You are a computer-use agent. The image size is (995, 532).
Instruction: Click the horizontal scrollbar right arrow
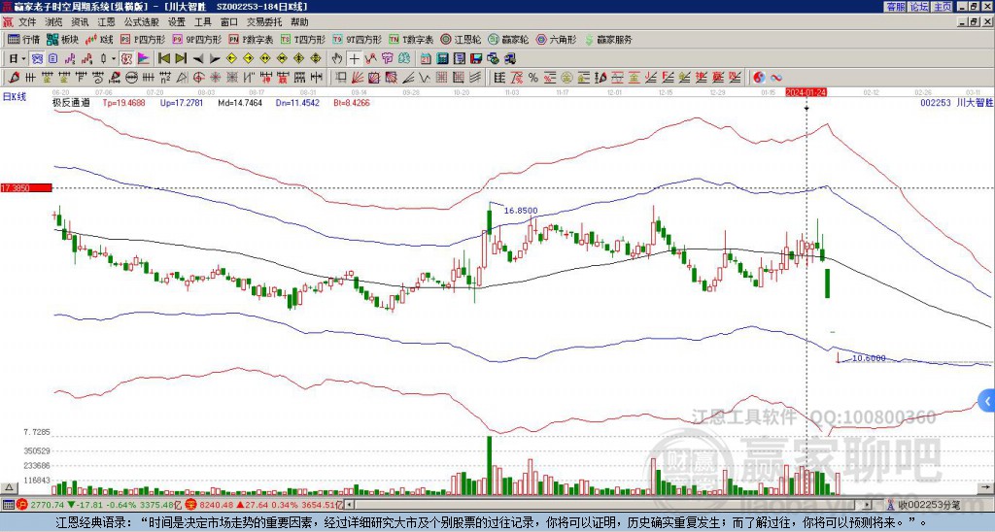tap(868, 505)
